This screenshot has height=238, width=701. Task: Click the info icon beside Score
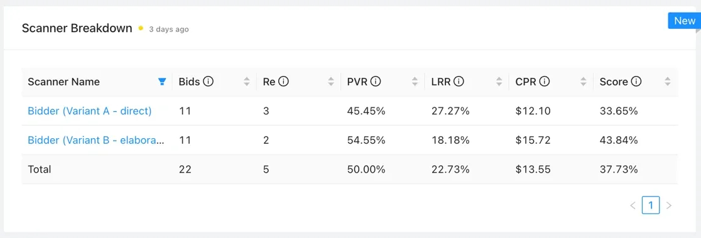(x=636, y=82)
